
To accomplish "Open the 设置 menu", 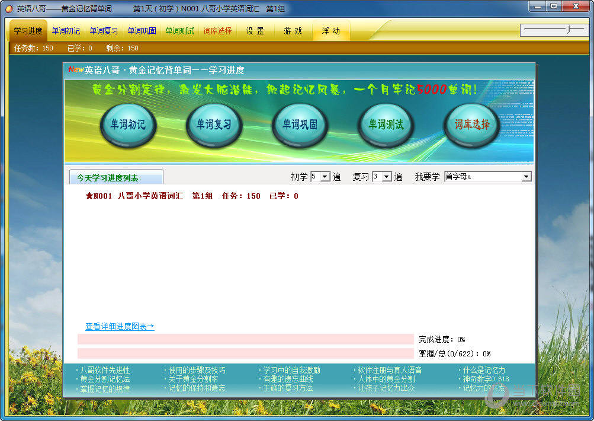I will 255,31.
